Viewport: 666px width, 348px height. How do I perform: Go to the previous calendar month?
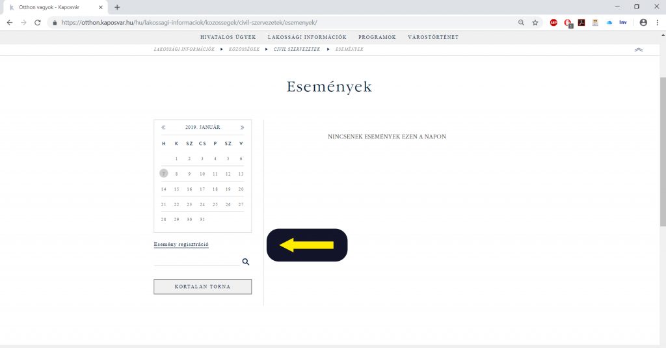(163, 127)
